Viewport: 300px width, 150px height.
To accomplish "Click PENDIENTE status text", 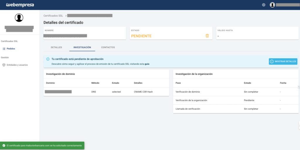I will click(141, 36).
